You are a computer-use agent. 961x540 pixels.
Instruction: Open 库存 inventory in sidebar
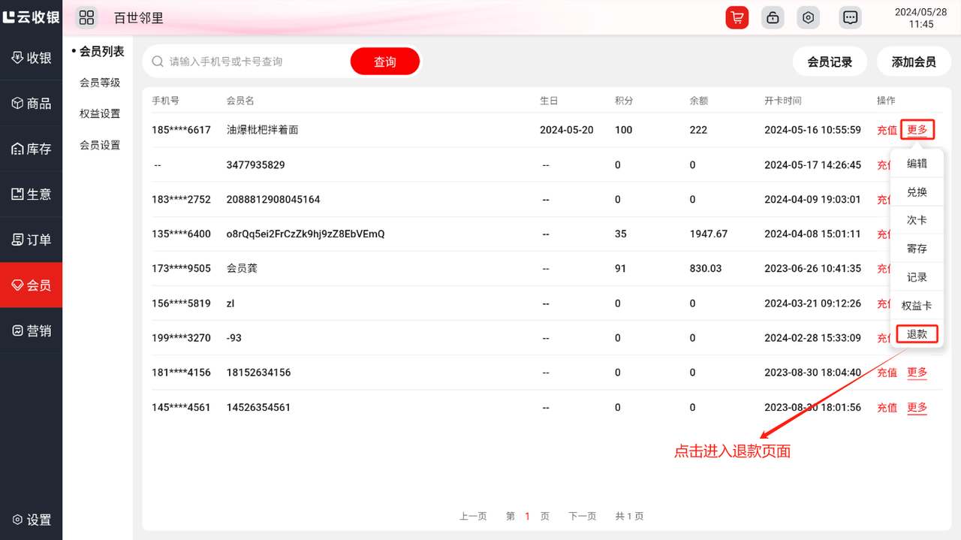tap(32, 149)
